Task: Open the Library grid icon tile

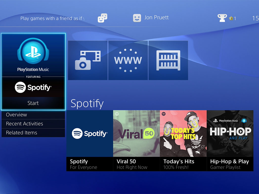Action: coord(168,60)
